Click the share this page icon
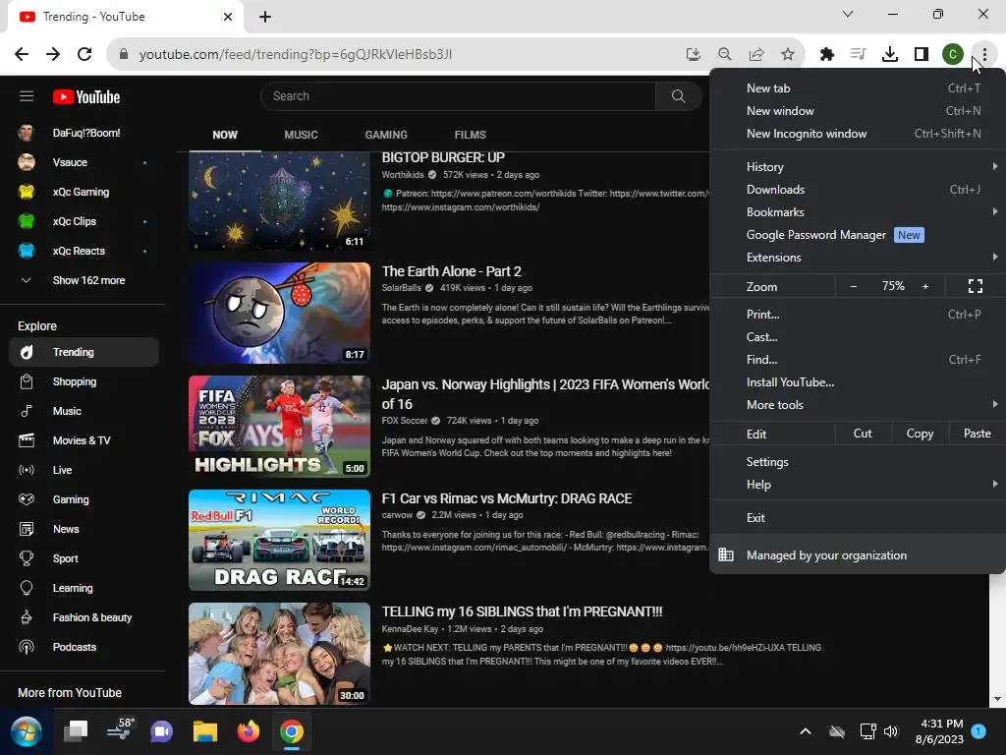1006x755 pixels. pyautogui.click(x=756, y=55)
